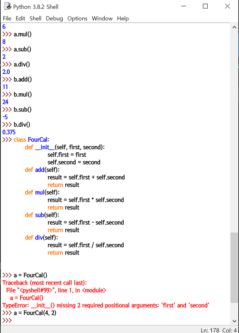Click the 'def sub(self):' line
The image size is (239, 333).
[42, 215]
